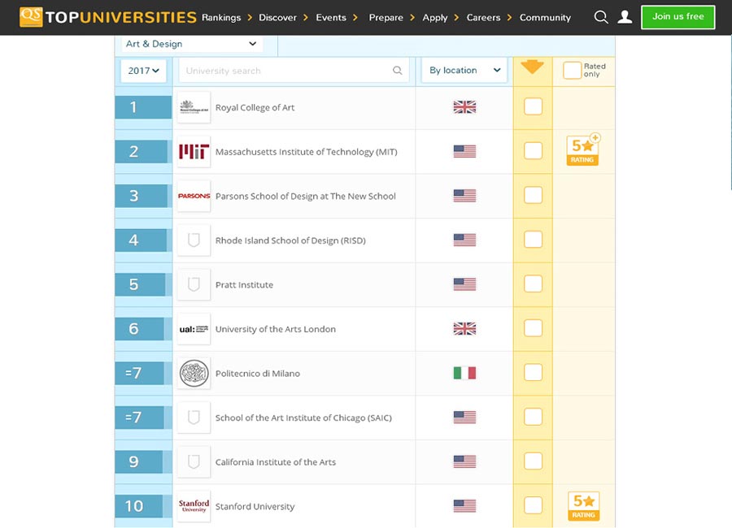The width and height of the screenshot is (732, 528).
Task: Open the Prepare menu
Action: 386,17
